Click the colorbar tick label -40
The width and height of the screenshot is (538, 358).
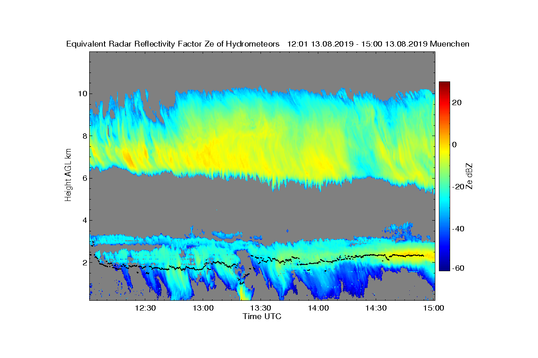pyautogui.click(x=459, y=229)
